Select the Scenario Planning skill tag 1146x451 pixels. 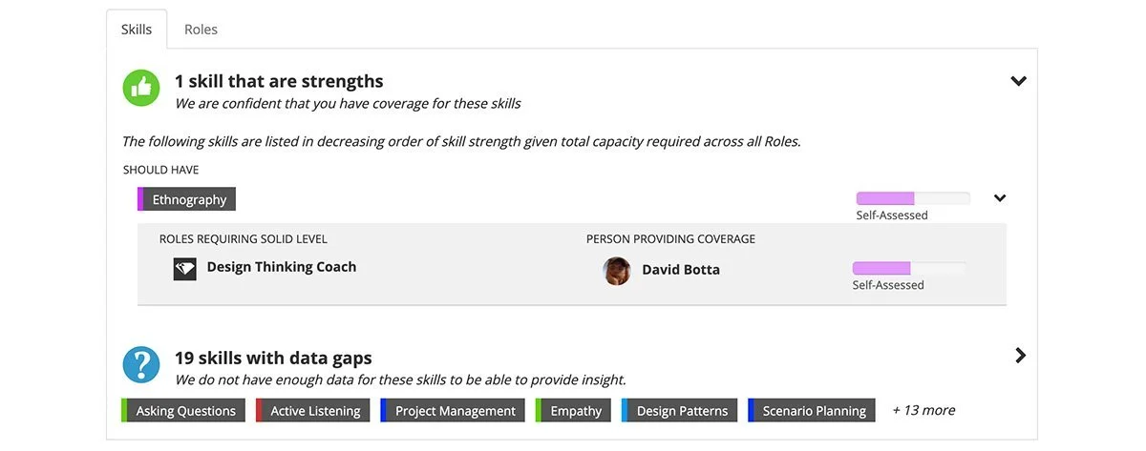[x=813, y=411]
